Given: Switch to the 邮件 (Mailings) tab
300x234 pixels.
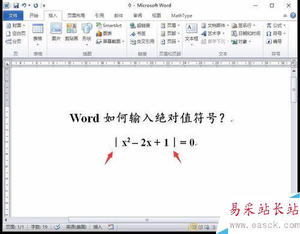Looking at the screenshot, I should [118, 16].
